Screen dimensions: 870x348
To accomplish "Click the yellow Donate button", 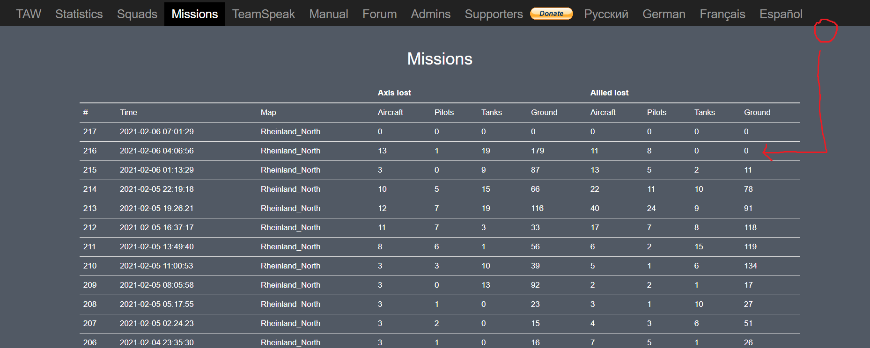I will click(551, 14).
